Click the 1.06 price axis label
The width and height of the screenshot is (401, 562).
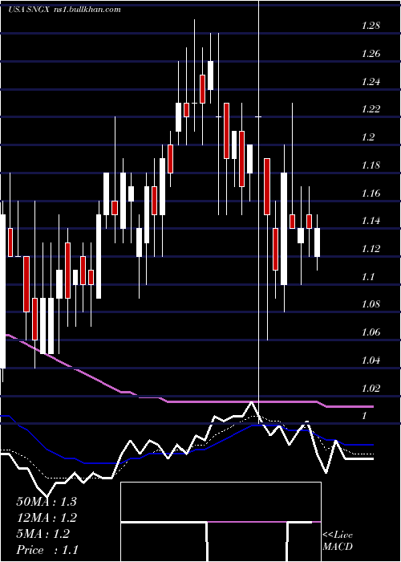[371, 332]
